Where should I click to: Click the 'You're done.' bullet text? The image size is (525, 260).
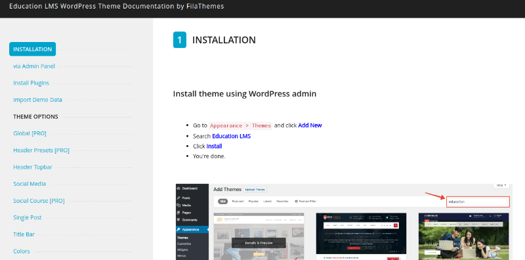(x=209, y=156)
